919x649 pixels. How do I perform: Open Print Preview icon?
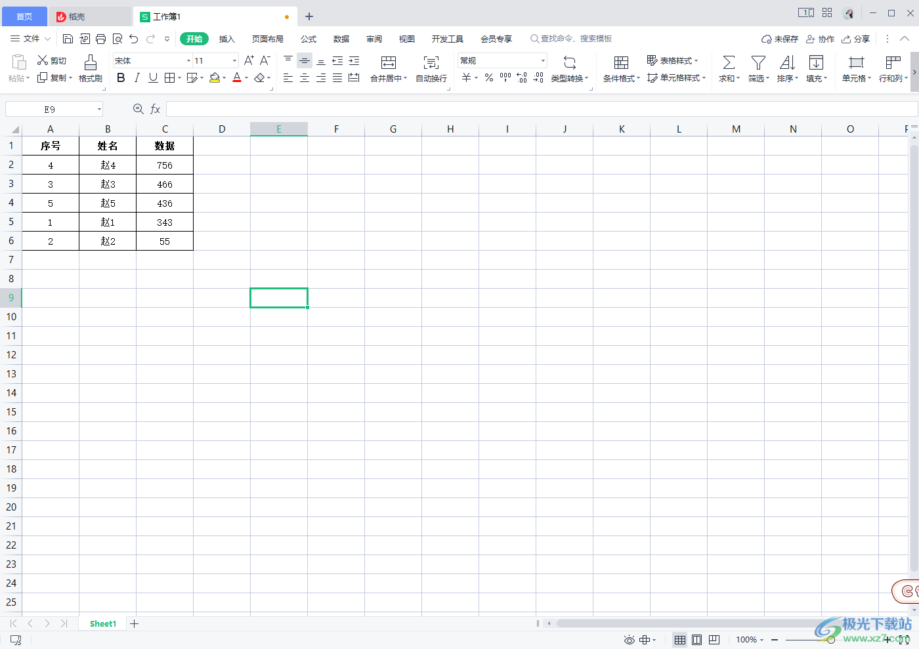tap(118, 39)
